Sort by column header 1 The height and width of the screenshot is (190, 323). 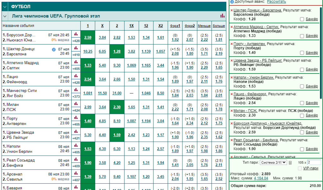[x=88, y=26]
